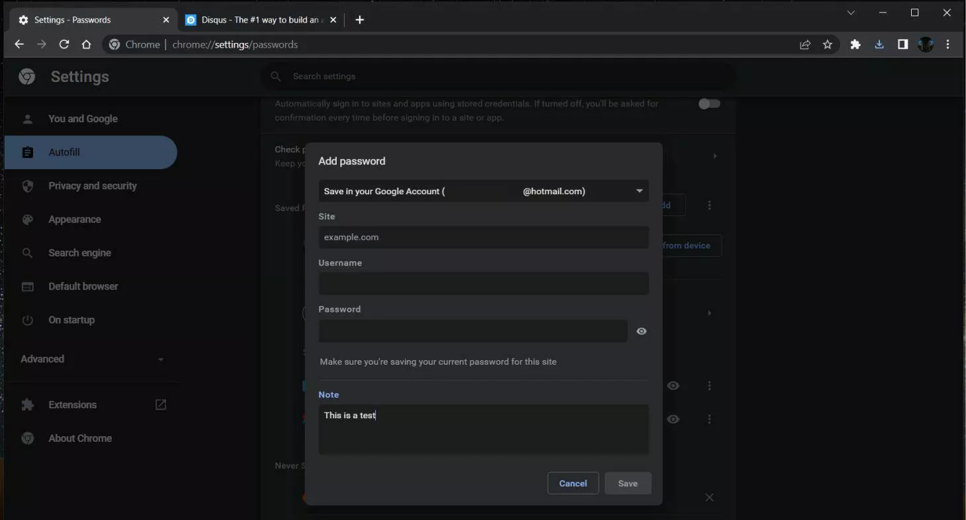Toggle Auto Sign-in switch
This screenshot has width=966, height=520.
click(x=709, y=104)
